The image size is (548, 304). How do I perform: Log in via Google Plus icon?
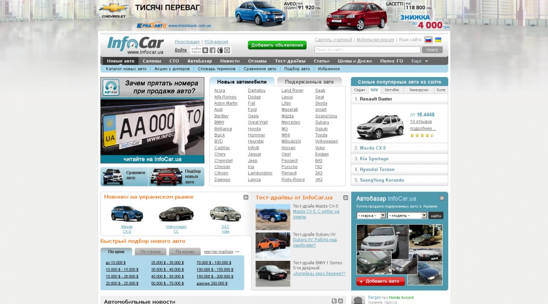tap(220, 50)
